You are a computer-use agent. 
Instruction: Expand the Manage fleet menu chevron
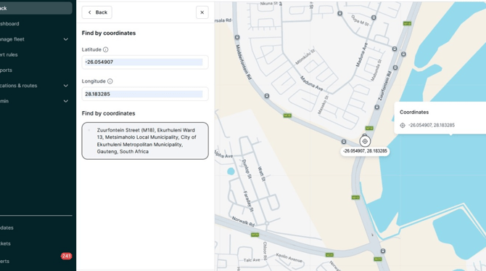(66, 39)
